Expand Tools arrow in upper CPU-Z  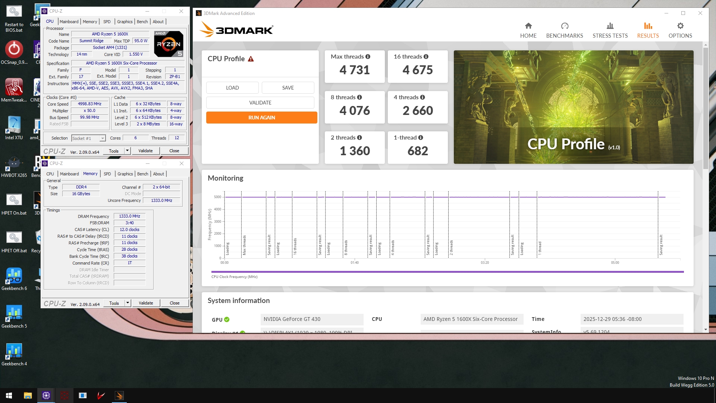coord(127,151)
